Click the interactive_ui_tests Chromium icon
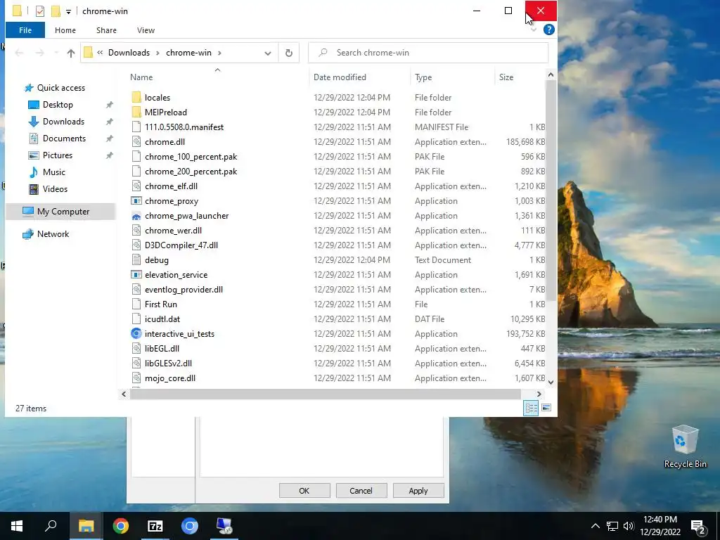This screenshot has width=720, height=540. (x=136, y=334)
